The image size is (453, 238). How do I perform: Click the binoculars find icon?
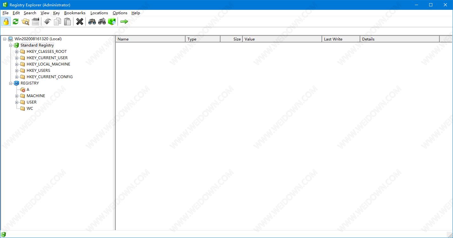pos(92,22)
